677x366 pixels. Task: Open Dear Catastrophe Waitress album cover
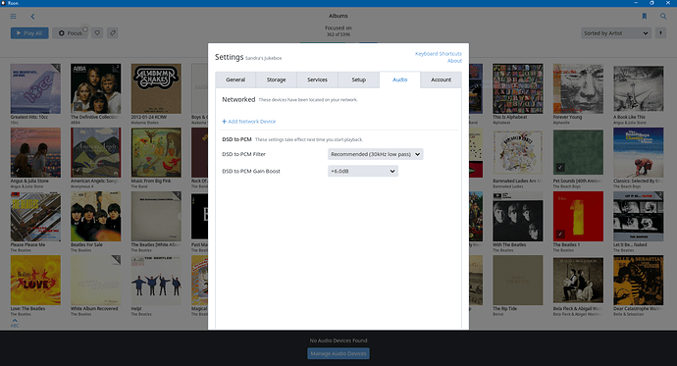pos(639,281)
